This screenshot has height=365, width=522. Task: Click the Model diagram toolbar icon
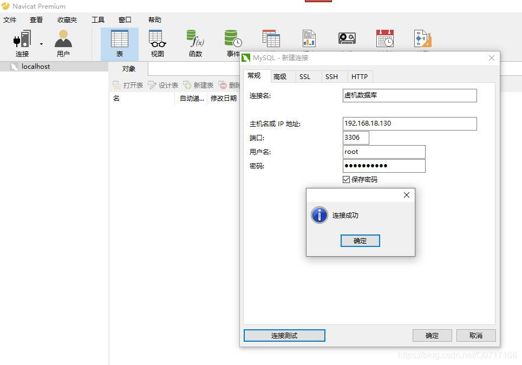coord(423,38)
